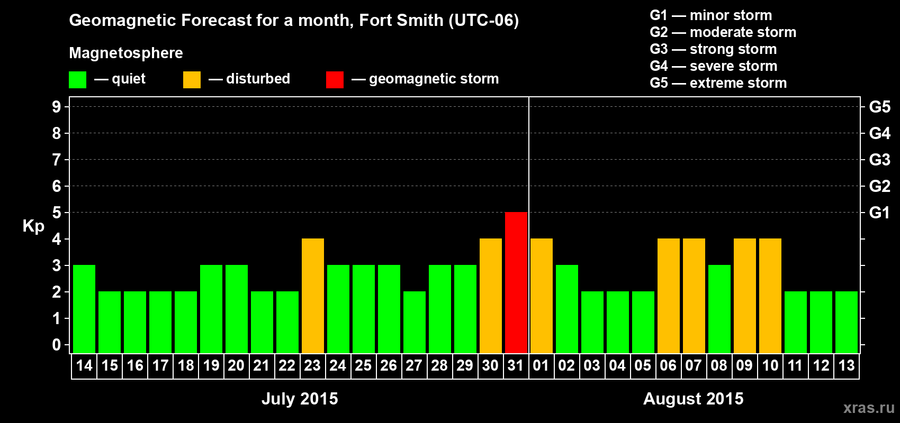Click the Kp axis value 9
Image resolution: width=900 pixels, height=423 pixels.
[57, 107]
